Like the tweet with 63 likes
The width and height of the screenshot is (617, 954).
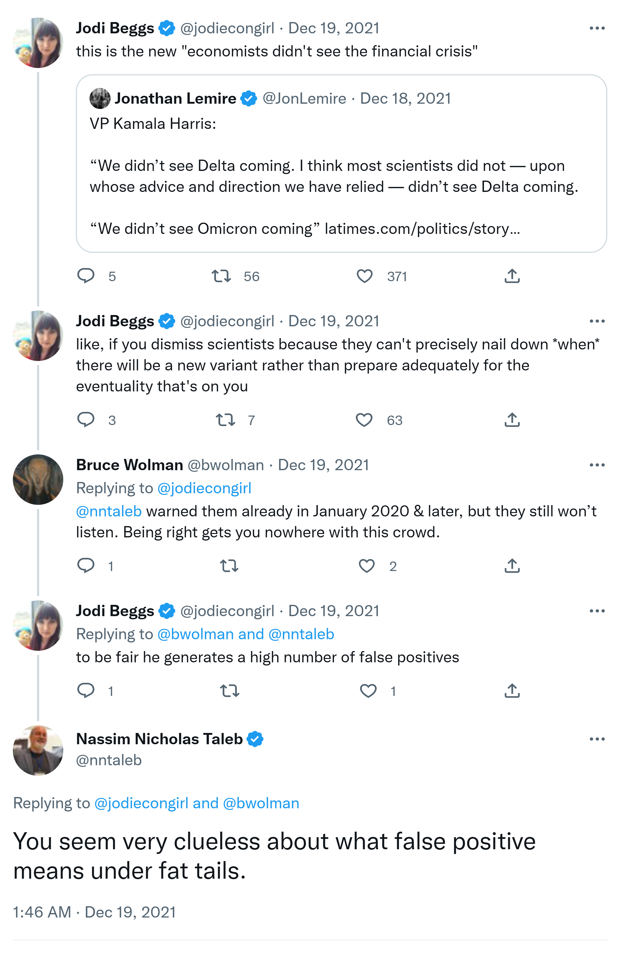364,420
